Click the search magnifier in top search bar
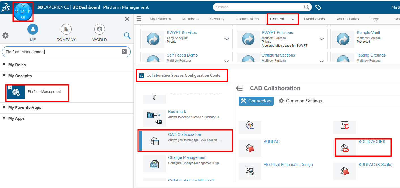 [x=307, y=7]
